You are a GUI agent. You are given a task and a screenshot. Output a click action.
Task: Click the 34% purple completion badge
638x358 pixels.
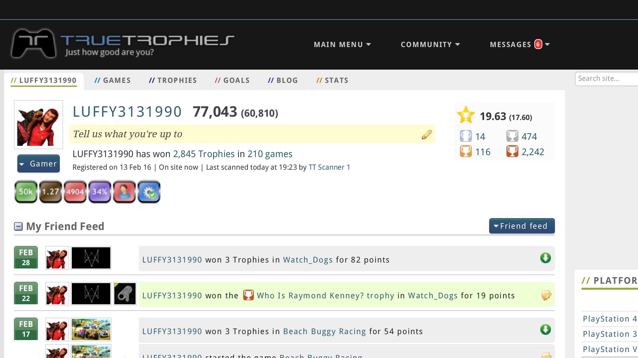click(100, 192)
